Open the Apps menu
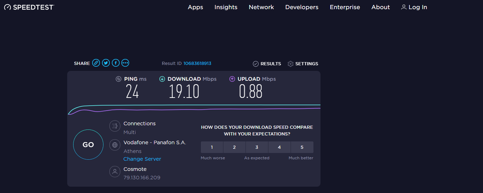 pyautogui.click(x=196, y=7)
